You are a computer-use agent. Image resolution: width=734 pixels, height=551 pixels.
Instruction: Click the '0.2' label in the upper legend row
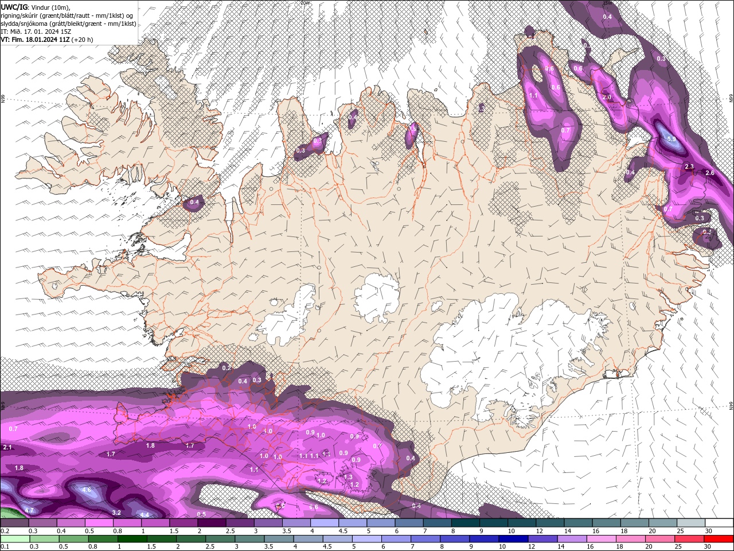(x=5, y=531)
